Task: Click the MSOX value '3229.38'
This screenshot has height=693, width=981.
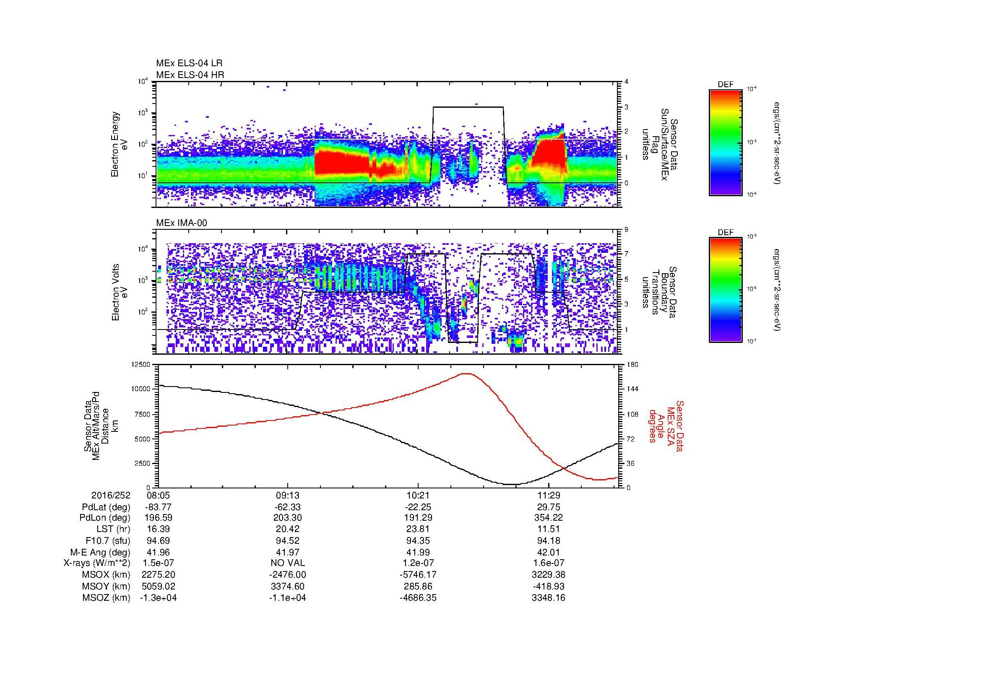Action: pos(548,575)
